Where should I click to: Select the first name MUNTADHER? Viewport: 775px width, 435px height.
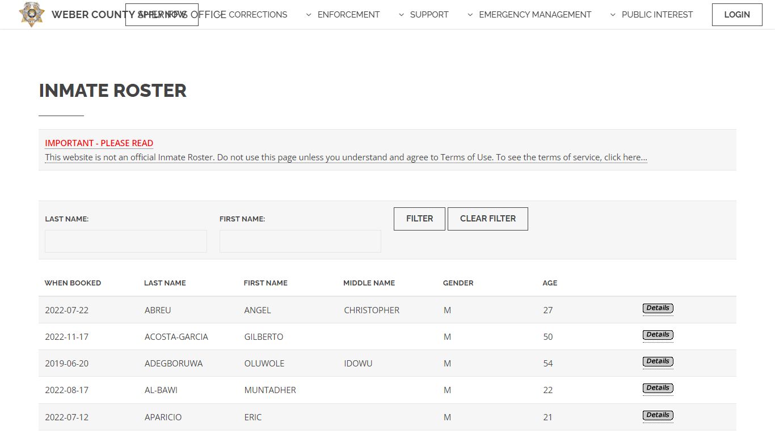[x=270, y=390]
